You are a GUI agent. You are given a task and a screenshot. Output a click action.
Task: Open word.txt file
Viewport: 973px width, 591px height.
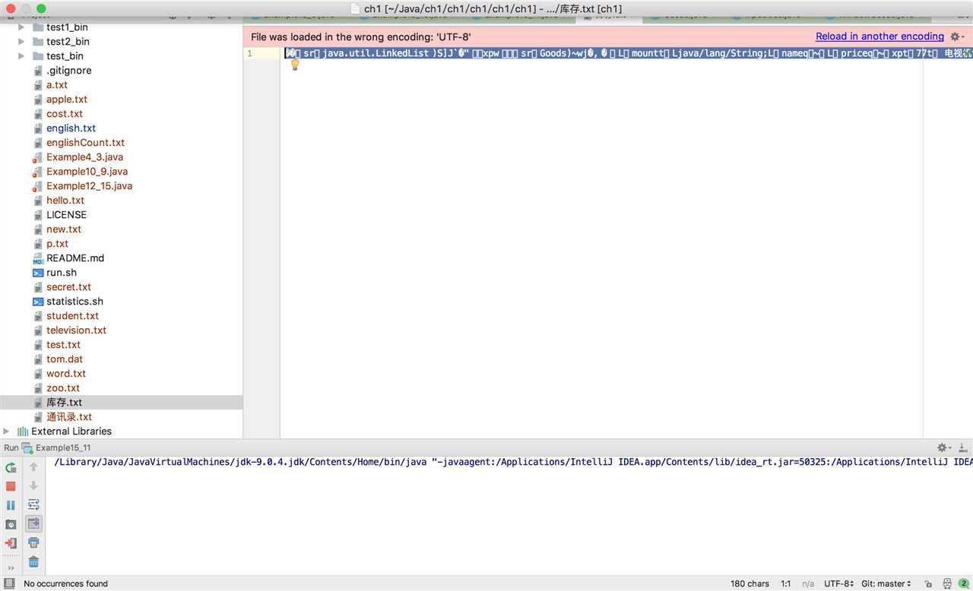pos(66,374)
